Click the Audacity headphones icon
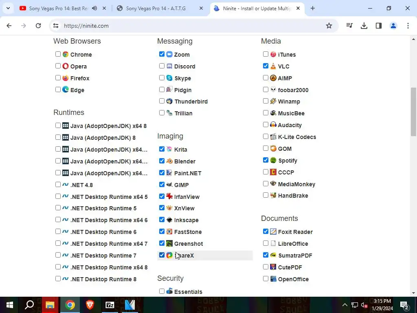The height and width of the screenshot is (313, 417). click(273, 125)
